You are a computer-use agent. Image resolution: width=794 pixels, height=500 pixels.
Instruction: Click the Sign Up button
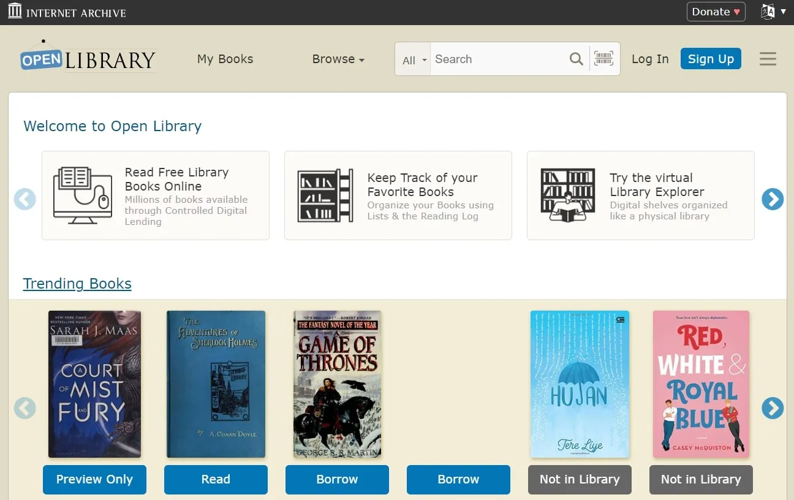(x=711, y=58)
